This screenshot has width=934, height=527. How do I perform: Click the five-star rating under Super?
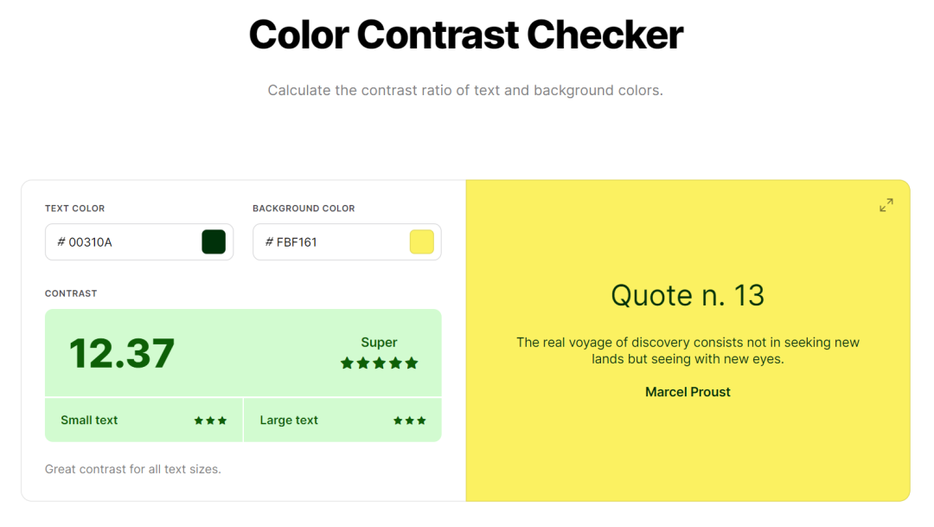click(379, 363)
